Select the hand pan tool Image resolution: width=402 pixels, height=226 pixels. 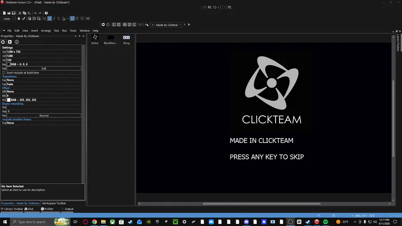[x=19, y=18]
